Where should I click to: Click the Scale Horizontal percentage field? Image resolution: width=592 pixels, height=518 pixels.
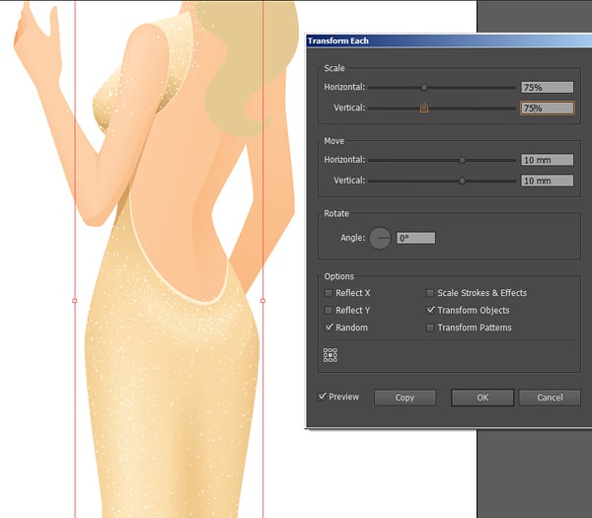[x=547, y=88]
